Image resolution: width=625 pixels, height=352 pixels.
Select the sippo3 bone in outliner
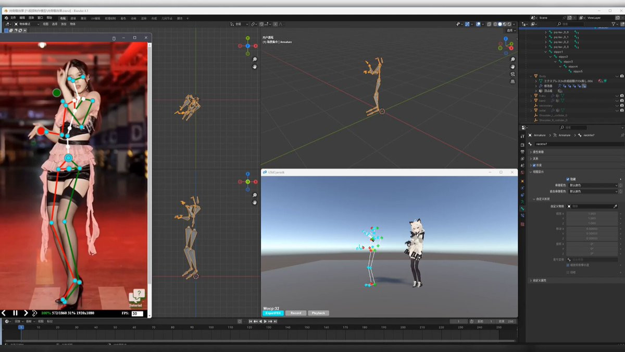(568, 62)
